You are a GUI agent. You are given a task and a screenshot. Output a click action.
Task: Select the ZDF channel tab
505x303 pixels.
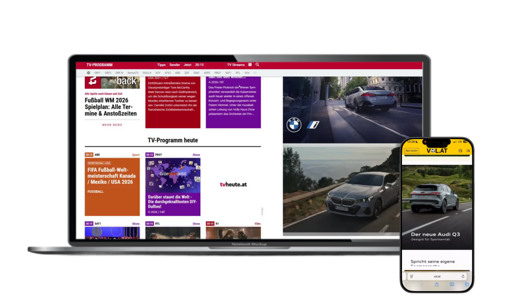pos(187,73)
